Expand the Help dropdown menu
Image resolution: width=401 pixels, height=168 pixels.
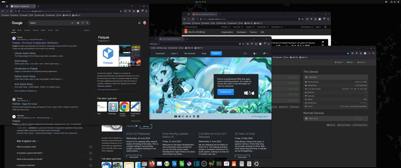[x=351, y=62]
